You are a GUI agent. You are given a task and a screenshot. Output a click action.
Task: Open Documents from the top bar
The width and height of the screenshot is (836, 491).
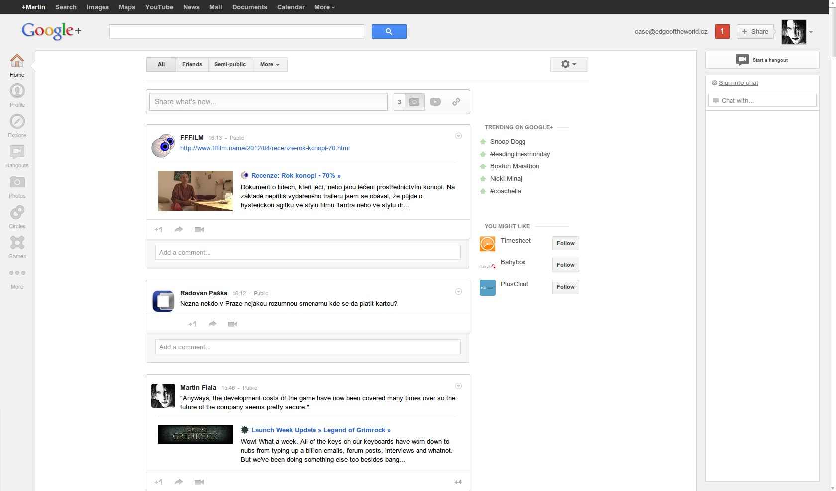(x=250, y=7)
